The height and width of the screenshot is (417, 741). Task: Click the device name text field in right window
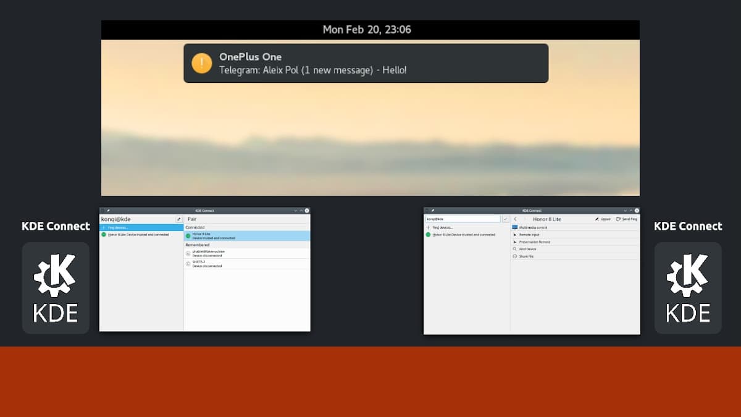463,219
